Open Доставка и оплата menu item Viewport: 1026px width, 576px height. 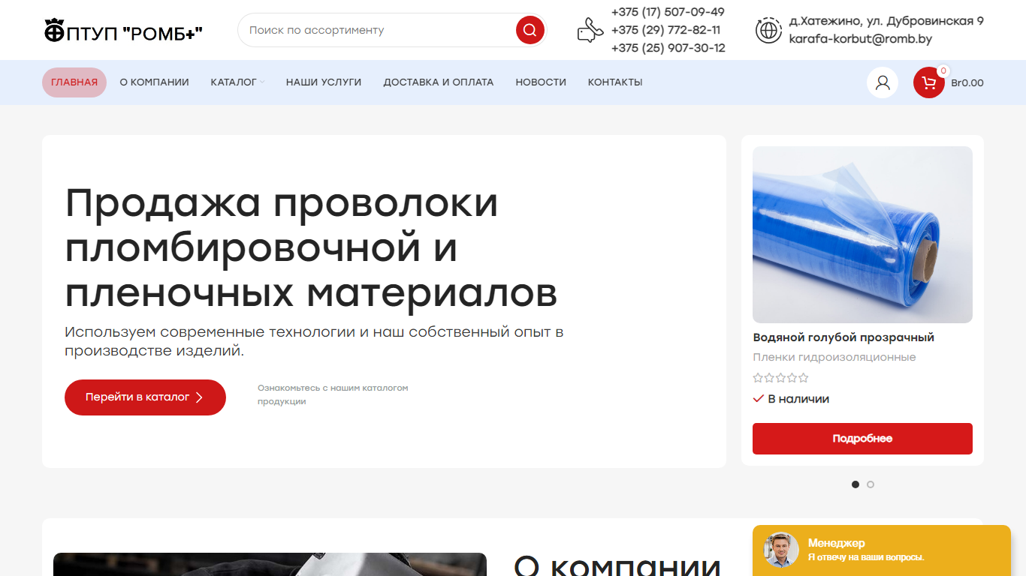[439, 82]
